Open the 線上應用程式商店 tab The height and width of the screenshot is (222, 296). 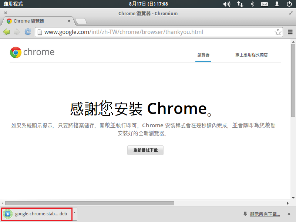[x=252, y=55]
